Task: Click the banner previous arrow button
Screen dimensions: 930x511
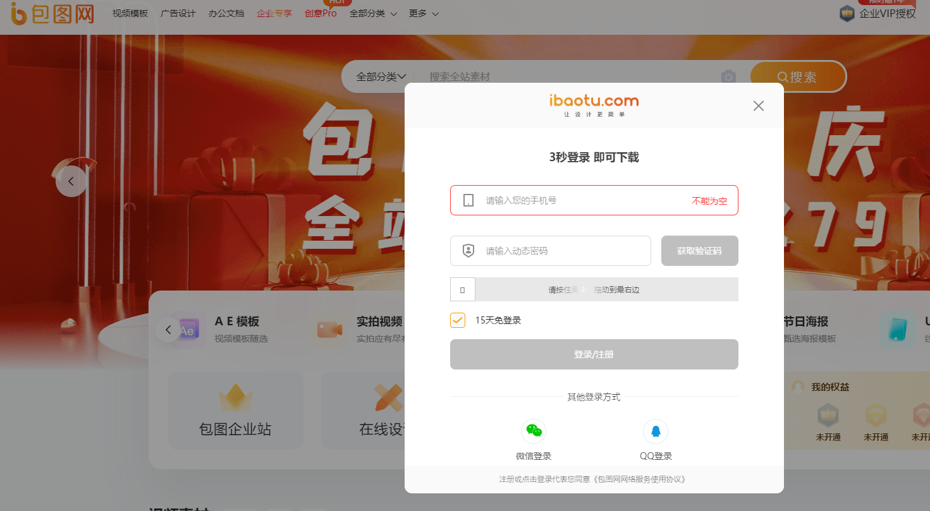Action: click(71, 181)
